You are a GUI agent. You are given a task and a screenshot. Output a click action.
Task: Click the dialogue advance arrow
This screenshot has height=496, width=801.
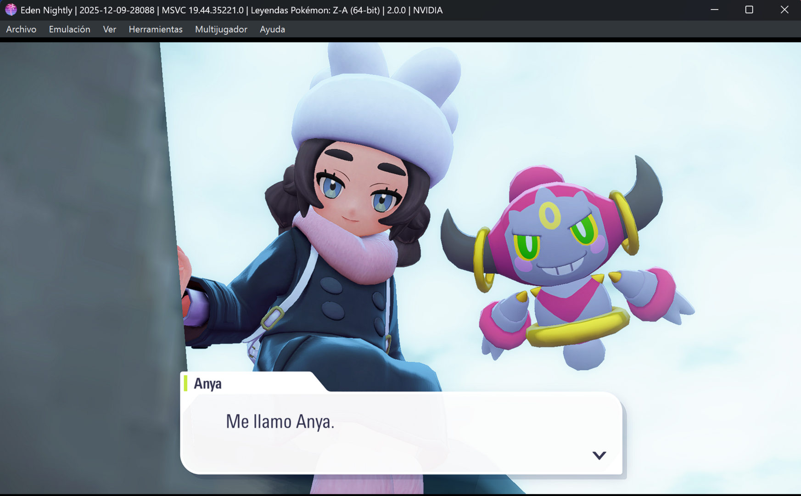(x=599, y=455)
